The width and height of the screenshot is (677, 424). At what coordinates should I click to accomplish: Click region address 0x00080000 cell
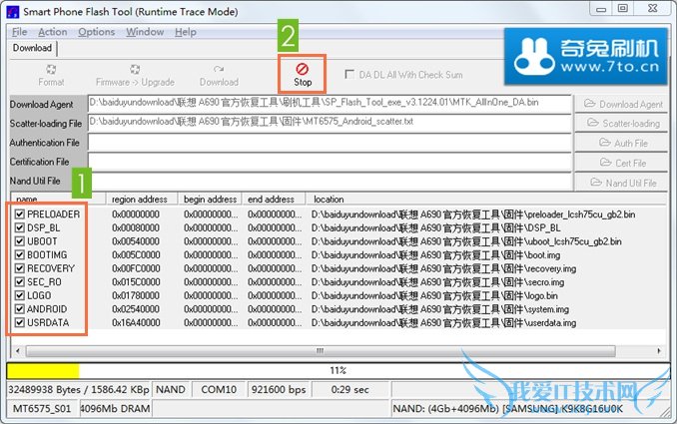click(x=136, y=227)
